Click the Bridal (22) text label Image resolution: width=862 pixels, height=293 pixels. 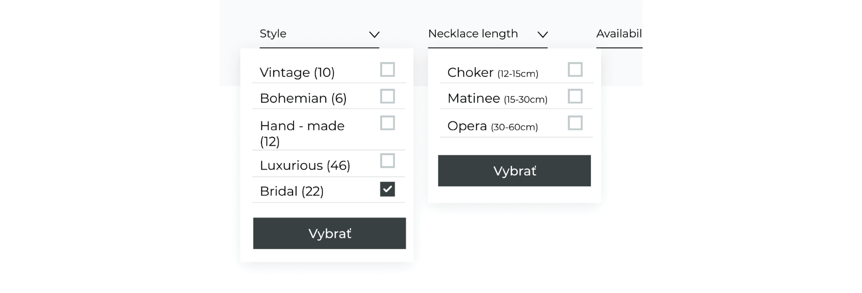(292, 191)
